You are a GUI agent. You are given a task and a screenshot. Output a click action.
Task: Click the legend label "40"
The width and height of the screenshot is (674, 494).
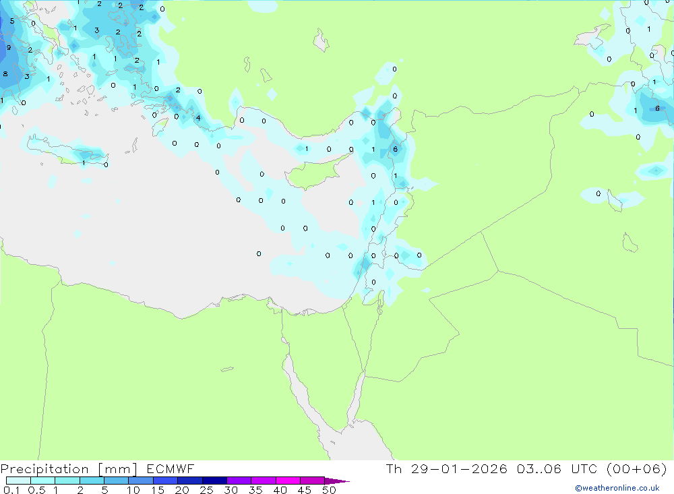click(x=280, y=490)
